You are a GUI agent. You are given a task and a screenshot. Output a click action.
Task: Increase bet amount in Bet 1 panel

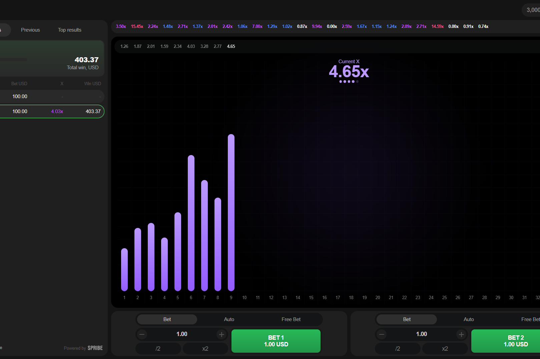221,334
